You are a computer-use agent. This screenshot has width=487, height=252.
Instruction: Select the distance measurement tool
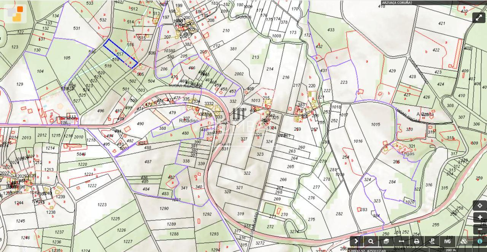[401, 241]
